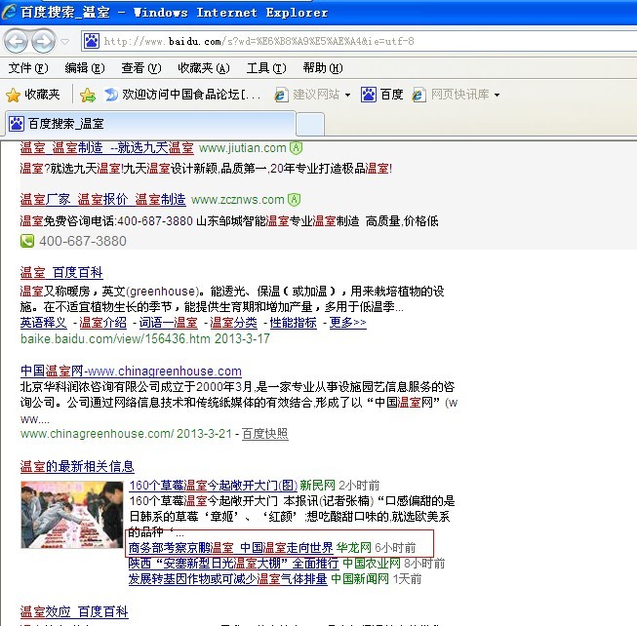Open news 商务部考察京鹏温室 中国温室走向世界
The width and height of the screenshot is (637, 626).
(x=230, y=548)
